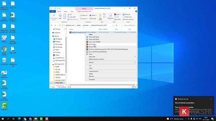Sort by the Size column header

[130, 29]
